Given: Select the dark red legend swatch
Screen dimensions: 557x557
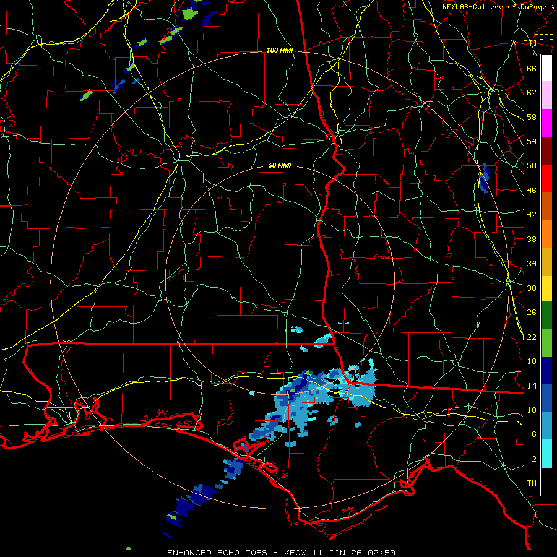Looking at the screenshot, I should (x=546, y=151).
